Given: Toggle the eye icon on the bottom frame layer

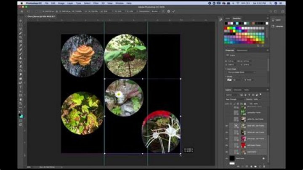Looking at the screenshot, I should coord(226,152).
